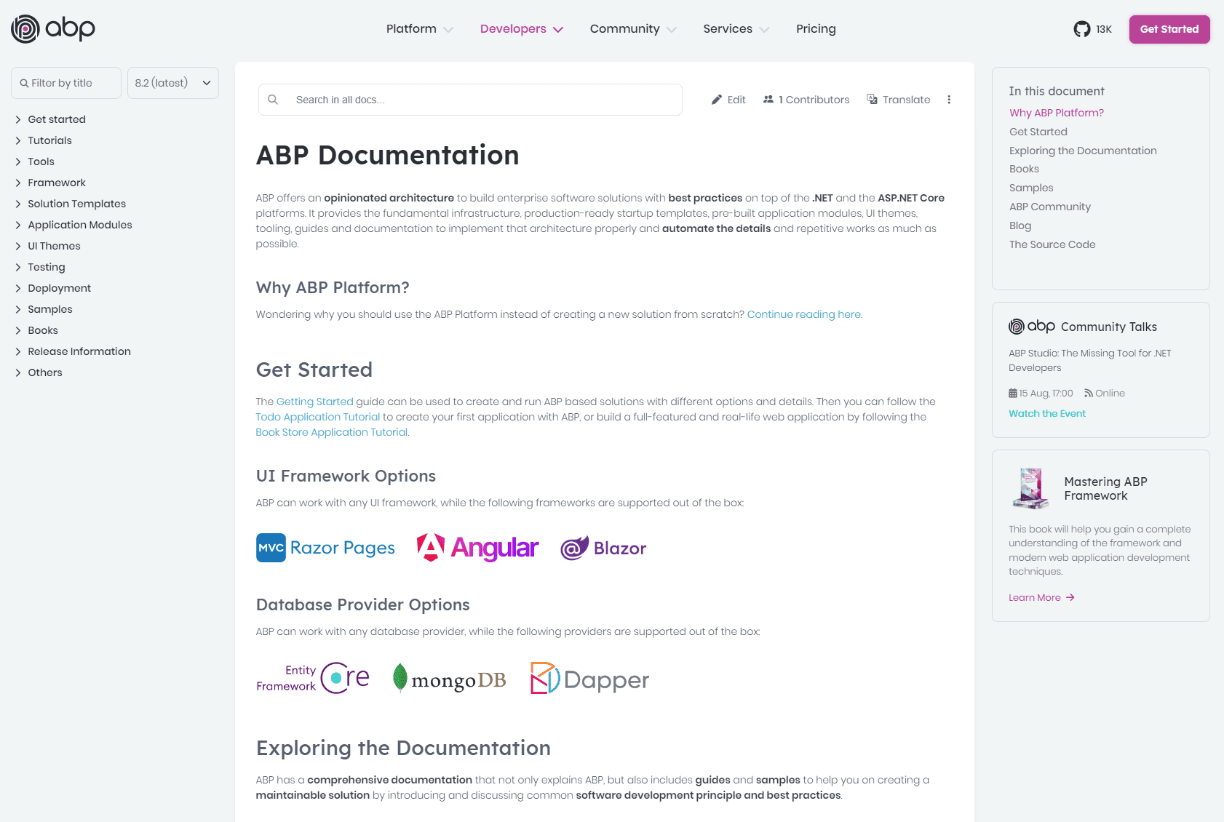The image size is (1224, 822).
Task: Click the Translate icon
Action: pyautogui.click(x=872, y=100)
